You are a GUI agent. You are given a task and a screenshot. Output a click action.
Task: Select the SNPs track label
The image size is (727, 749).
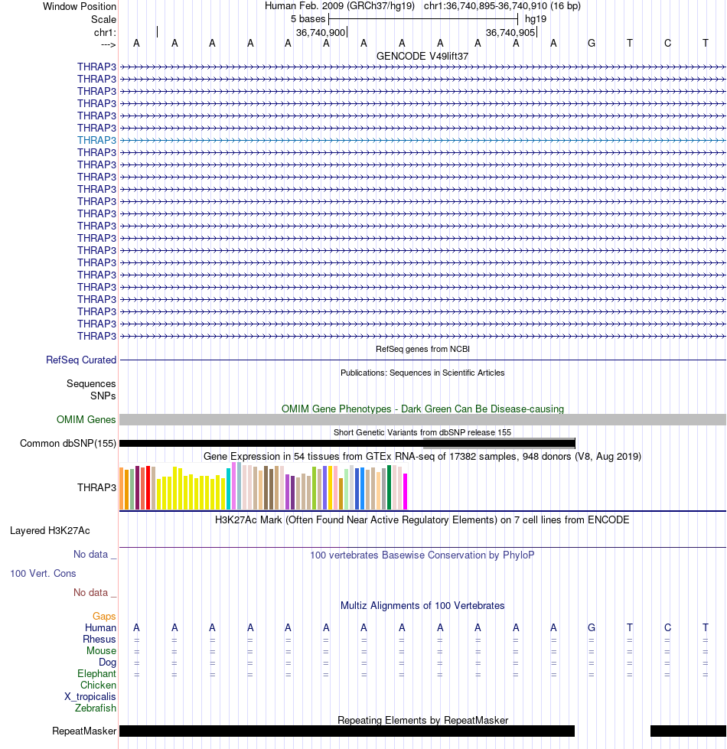tap(103, 396)
